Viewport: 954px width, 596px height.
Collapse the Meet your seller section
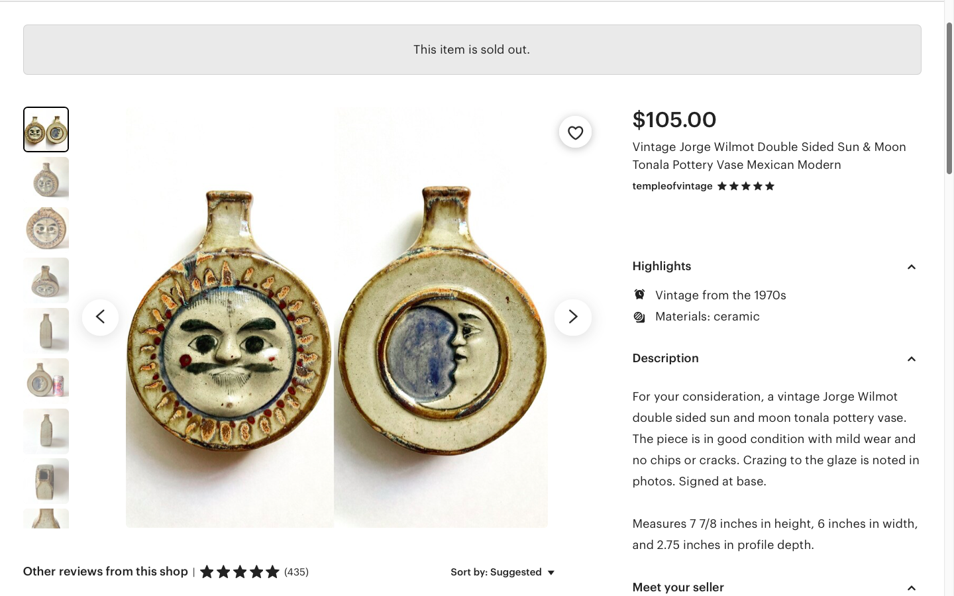point(911,588)
